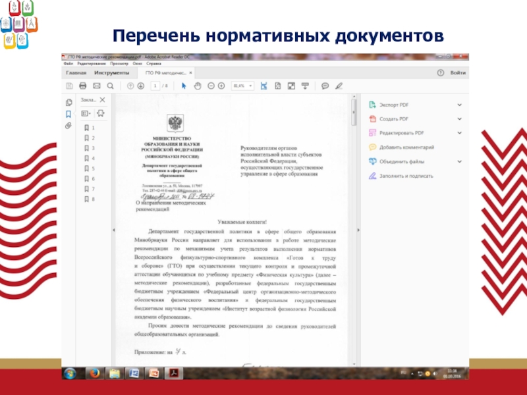Click the zoom out minus icon
Screen dimensions: 527x395
pos(211,86)
